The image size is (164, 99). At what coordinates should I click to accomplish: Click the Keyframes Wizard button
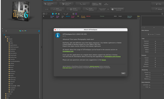[x=50, y=4]
